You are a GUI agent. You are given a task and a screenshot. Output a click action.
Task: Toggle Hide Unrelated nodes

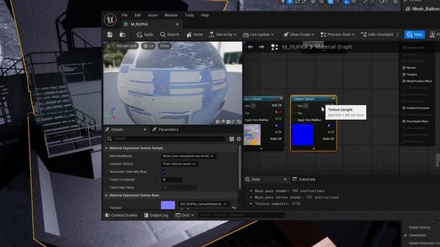tap(377, 34)
